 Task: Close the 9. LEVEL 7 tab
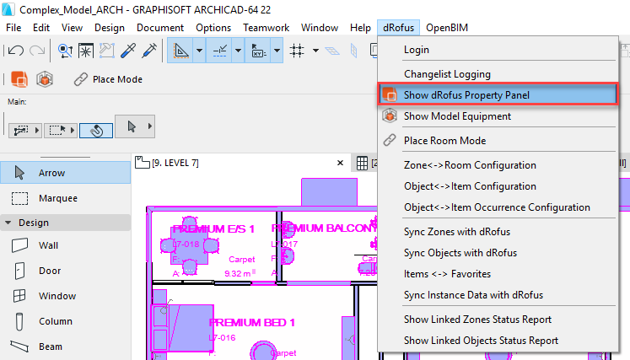341,163
